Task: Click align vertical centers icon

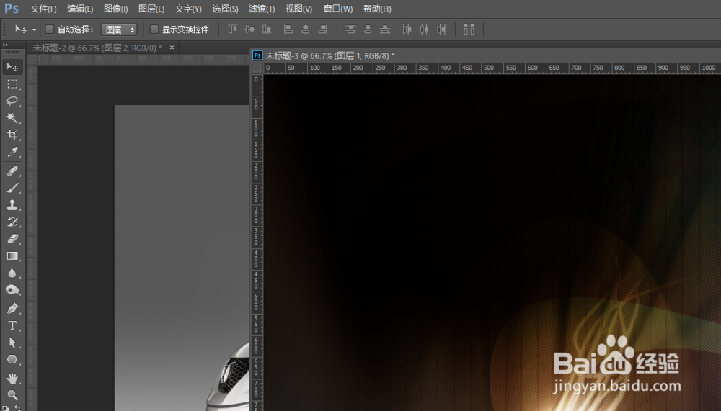Action: 249,30
